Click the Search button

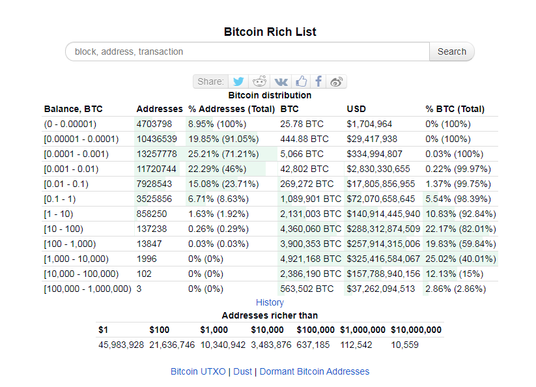[x=451, y=51]
